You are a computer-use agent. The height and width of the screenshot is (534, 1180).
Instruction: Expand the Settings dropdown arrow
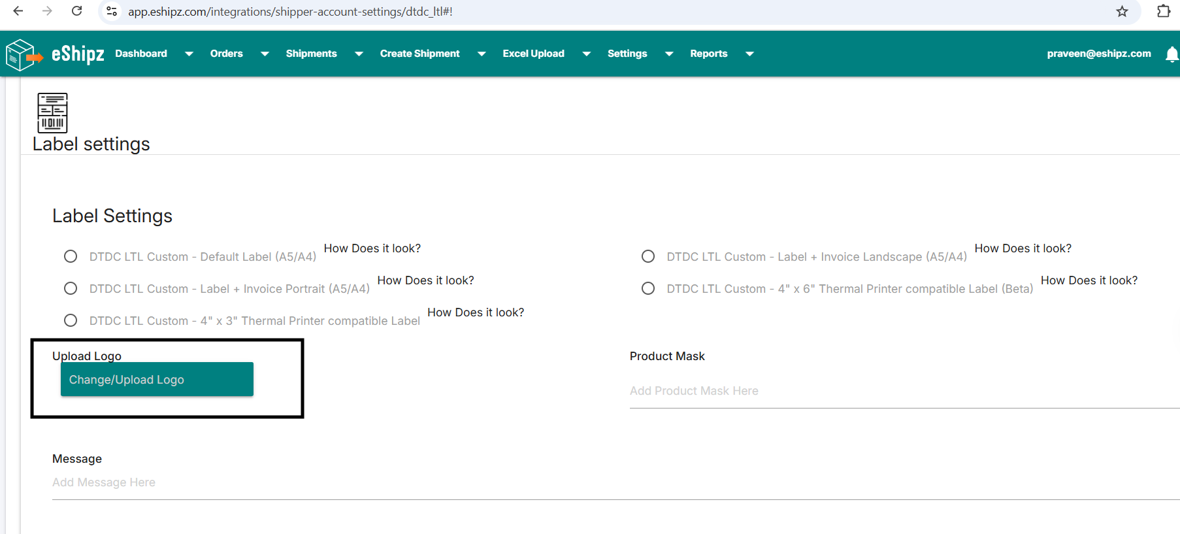point(669,54)
